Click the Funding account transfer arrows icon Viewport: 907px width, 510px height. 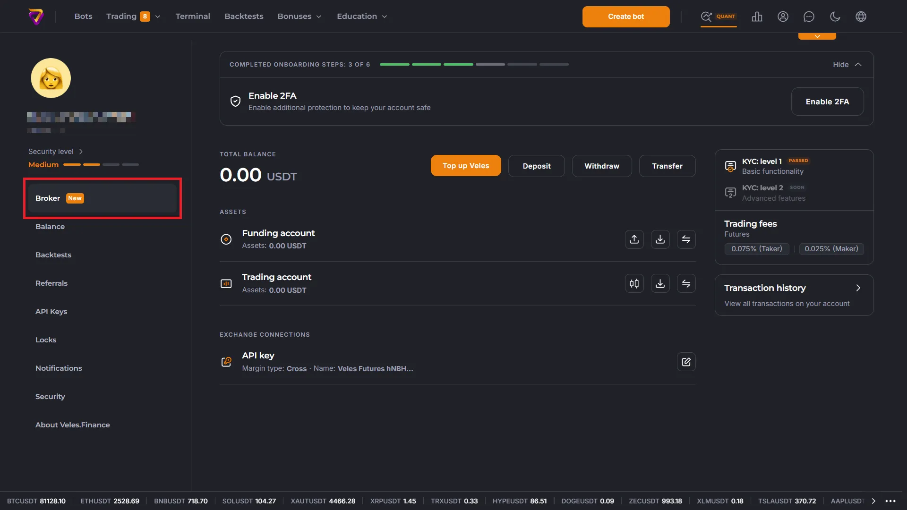(686, 239)
